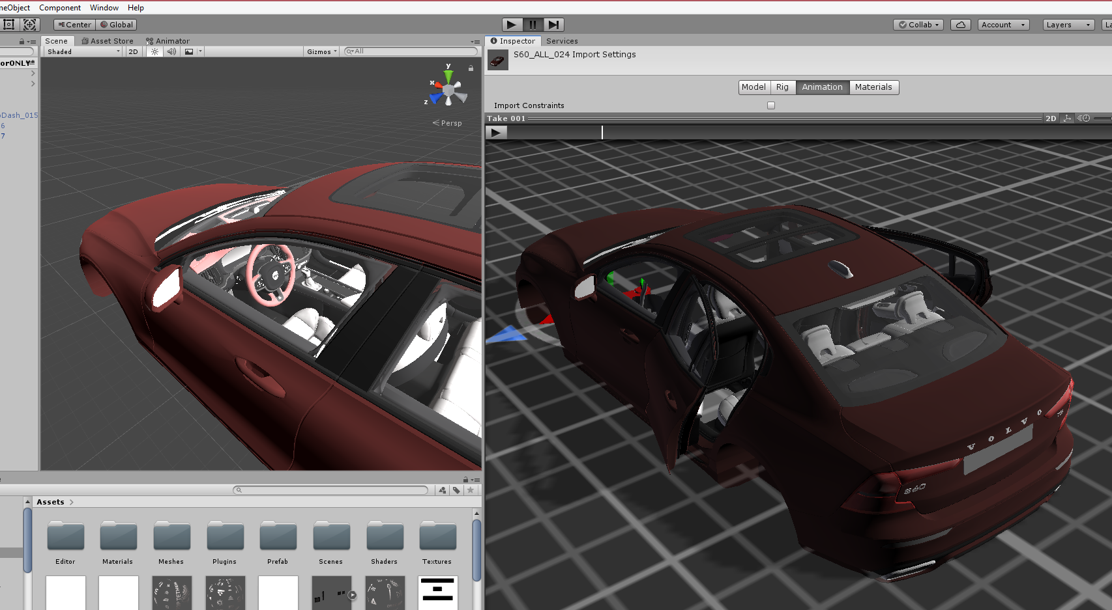Click the Step frame button
Image resolution: width=1112 pixels, height=610 pixels.
[x=553, y=25]
